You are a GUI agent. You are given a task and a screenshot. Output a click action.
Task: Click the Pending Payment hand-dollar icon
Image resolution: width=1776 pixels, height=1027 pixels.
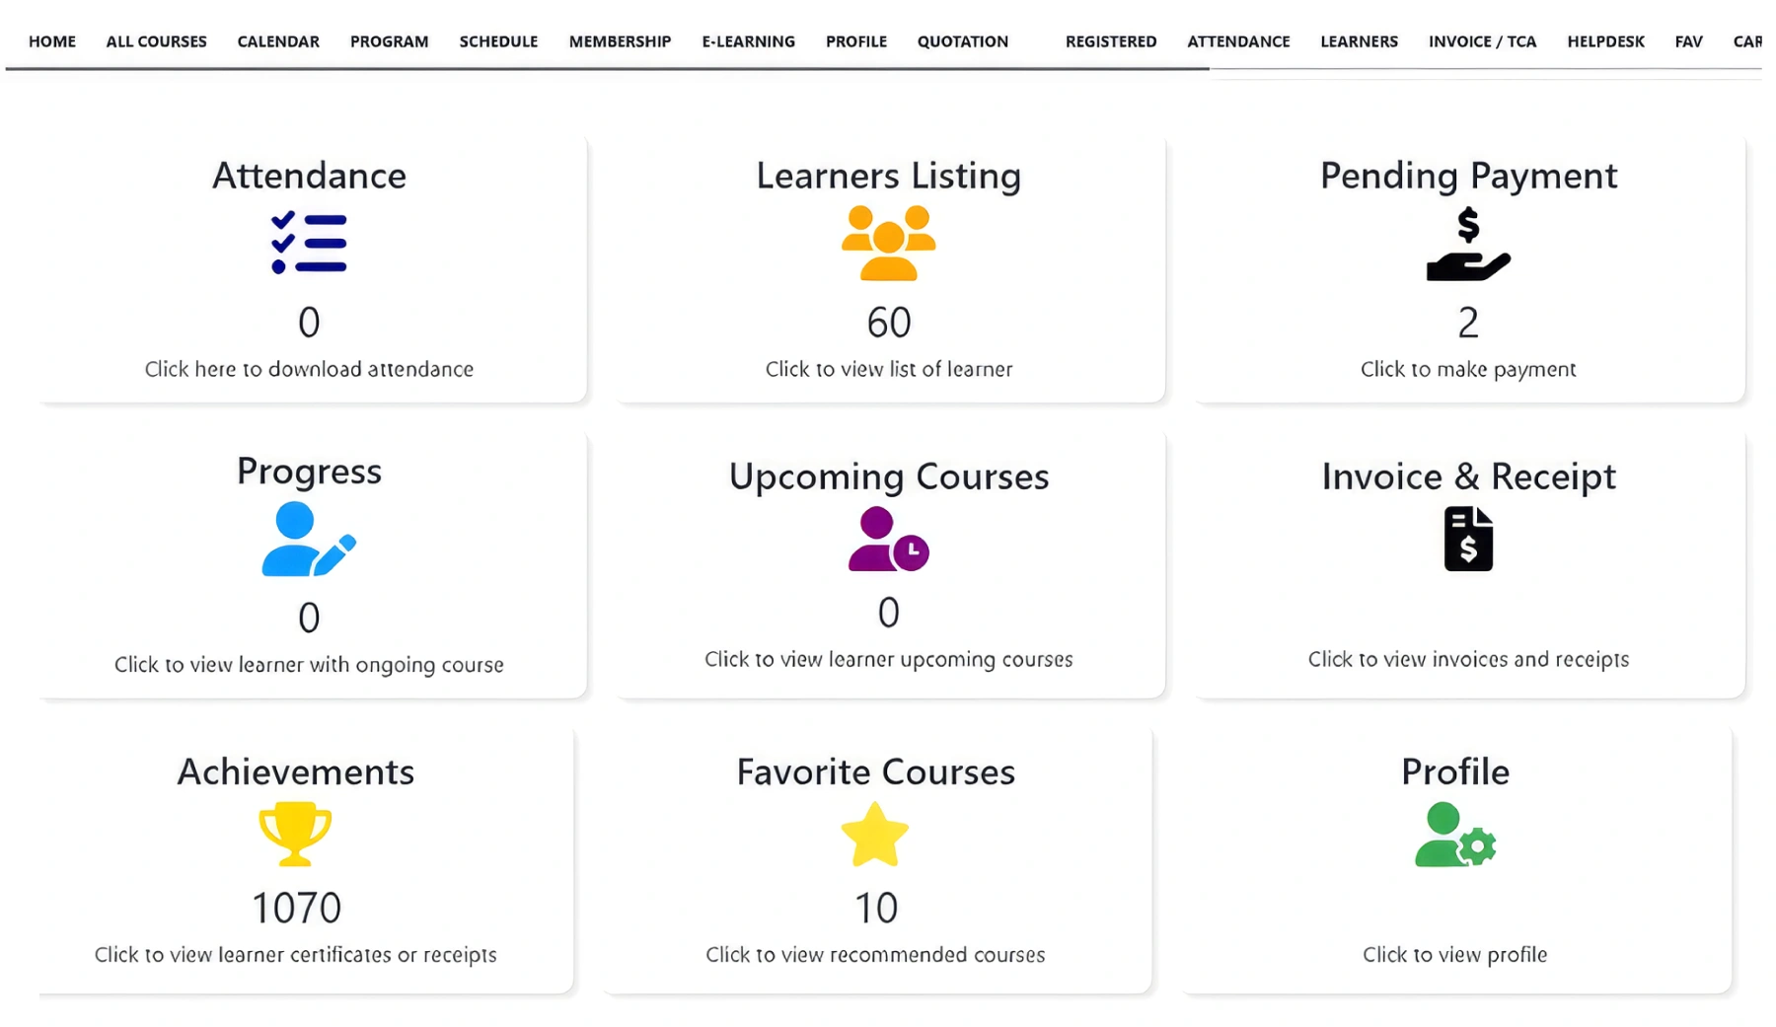coord(1468,245)
